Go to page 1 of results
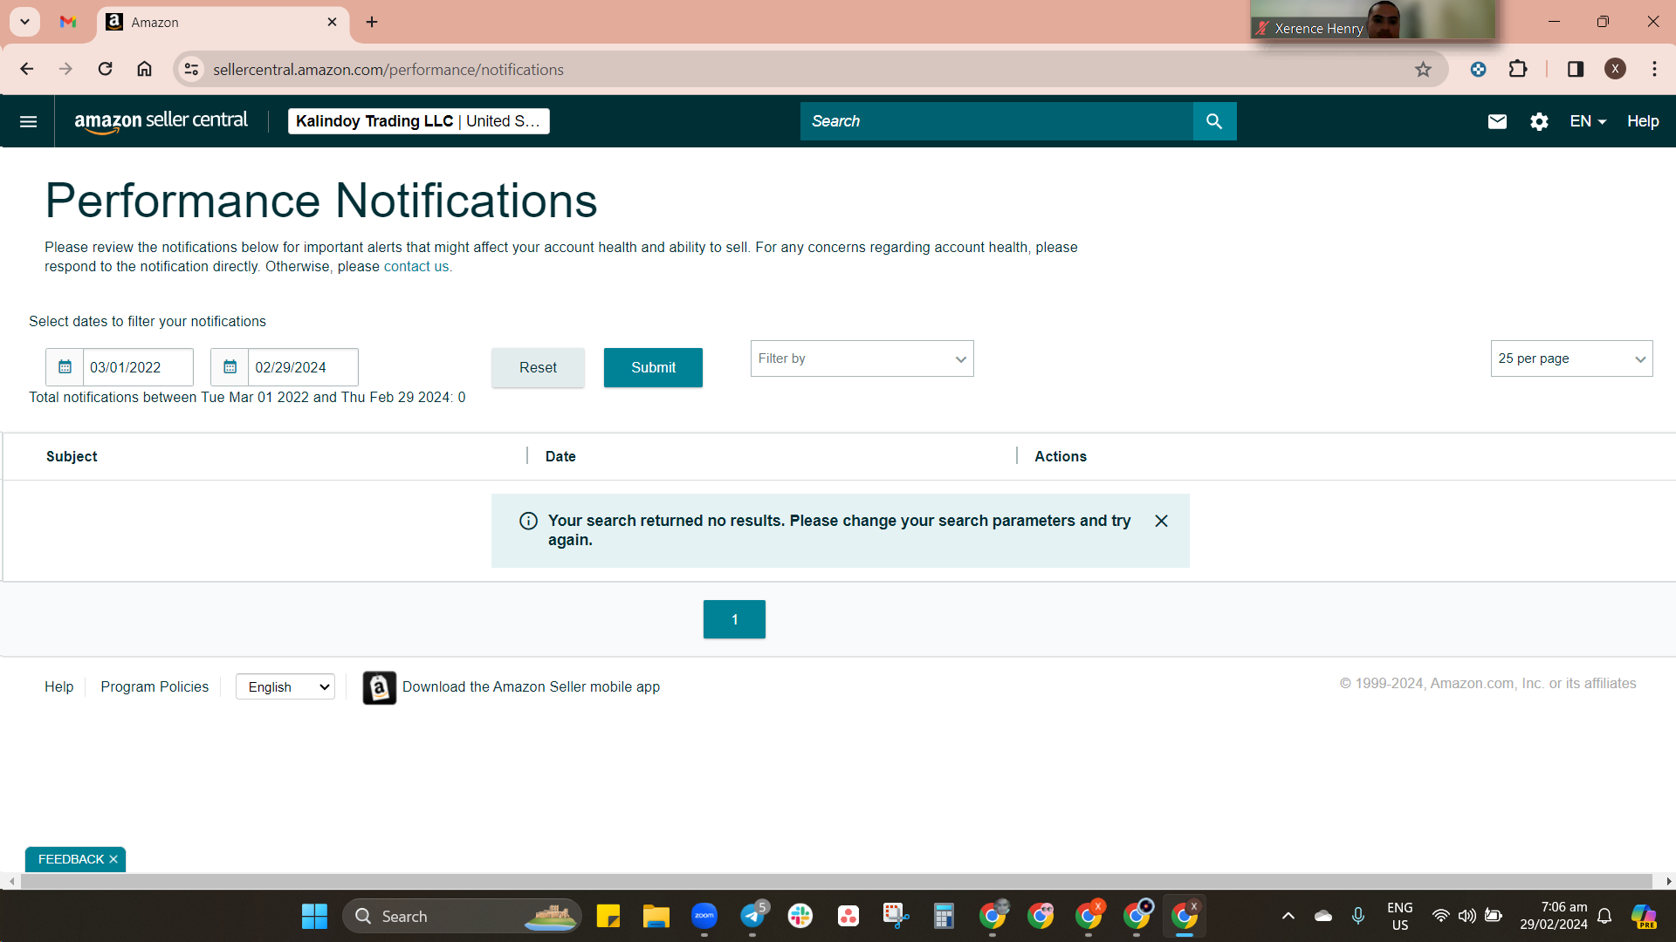 734,619
